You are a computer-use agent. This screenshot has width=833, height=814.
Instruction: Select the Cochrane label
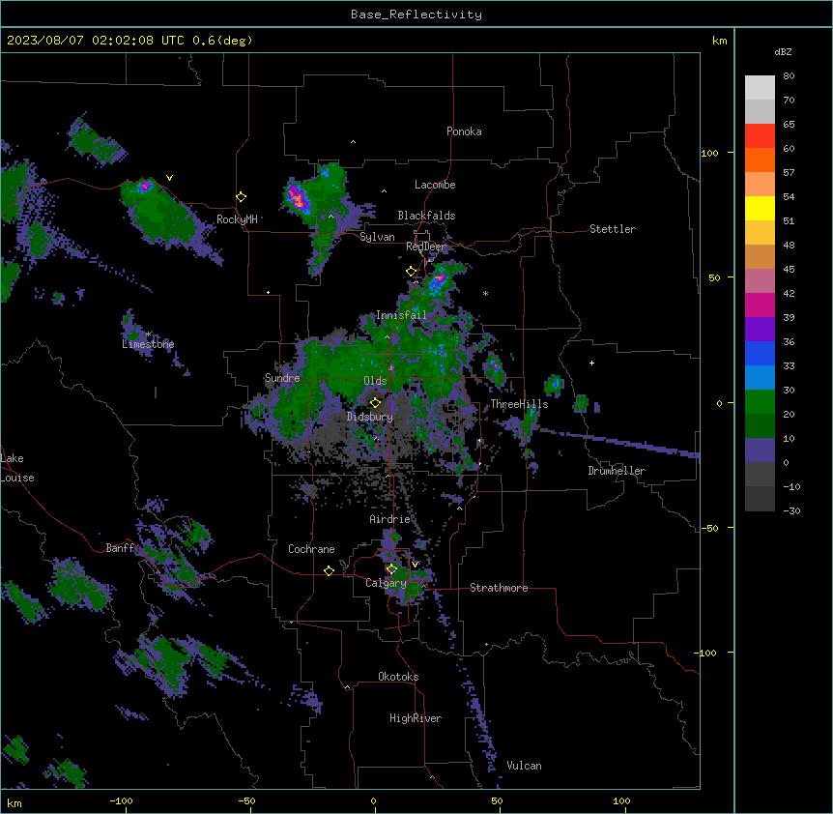pos(311,549)
